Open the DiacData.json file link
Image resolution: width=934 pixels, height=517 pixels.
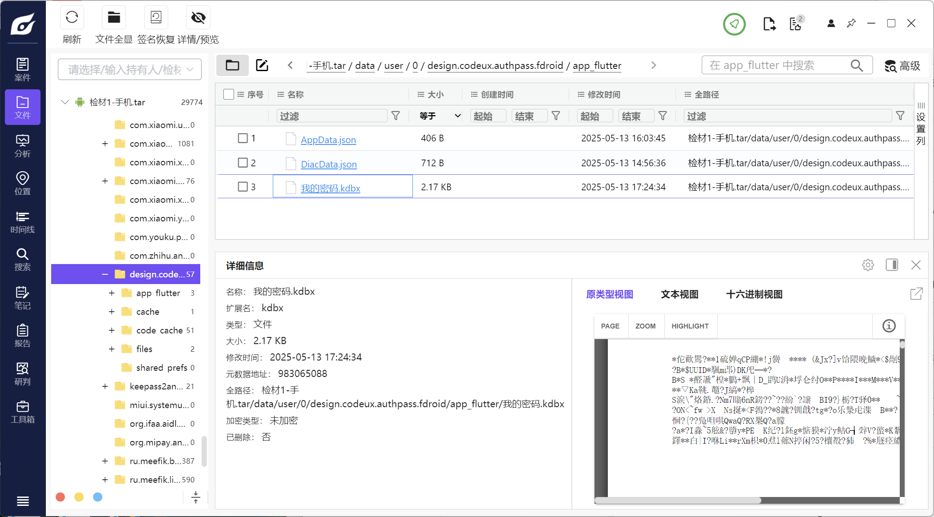[329, 164]
